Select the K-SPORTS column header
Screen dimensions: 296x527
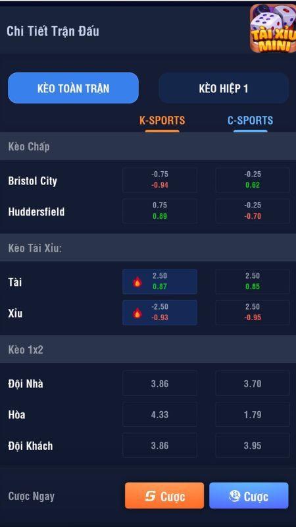click(162, 121)
